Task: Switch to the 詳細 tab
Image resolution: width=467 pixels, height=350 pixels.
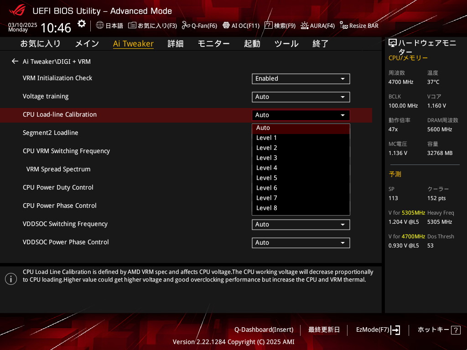Action: [x=176, y=44]
